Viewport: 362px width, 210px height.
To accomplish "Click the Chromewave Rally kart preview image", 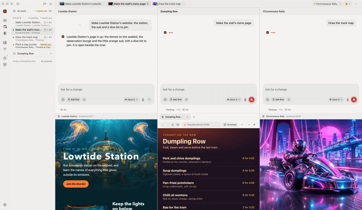I will click(x=311, y=164).
